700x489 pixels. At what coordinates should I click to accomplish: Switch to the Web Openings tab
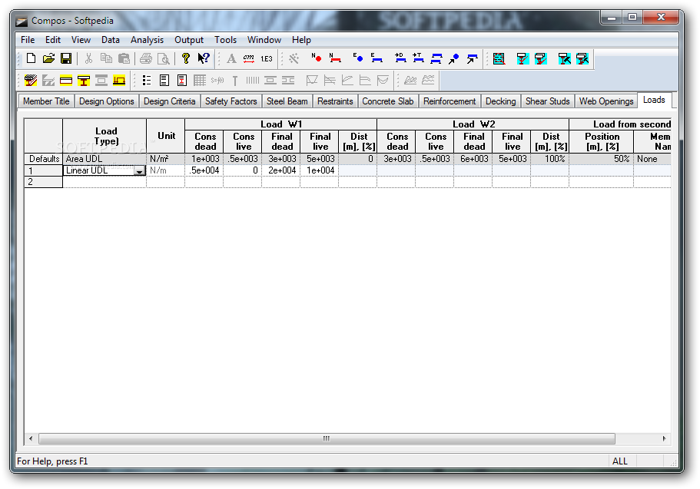(x=606, y=101)
